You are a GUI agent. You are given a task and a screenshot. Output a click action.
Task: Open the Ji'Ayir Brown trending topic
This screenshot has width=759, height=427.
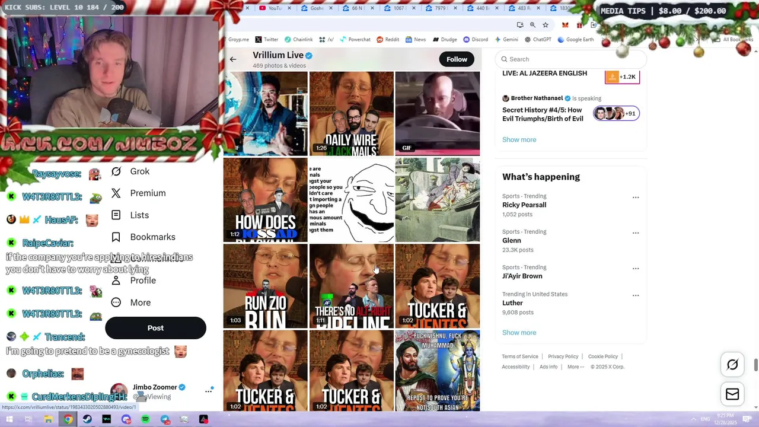click(522, 276)
